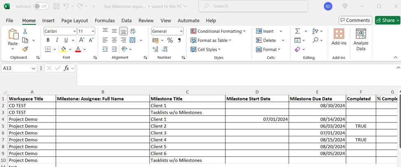Switch to the Data tab
The width and height of the screenshot is (401, 167).
[x=127, y=21]
